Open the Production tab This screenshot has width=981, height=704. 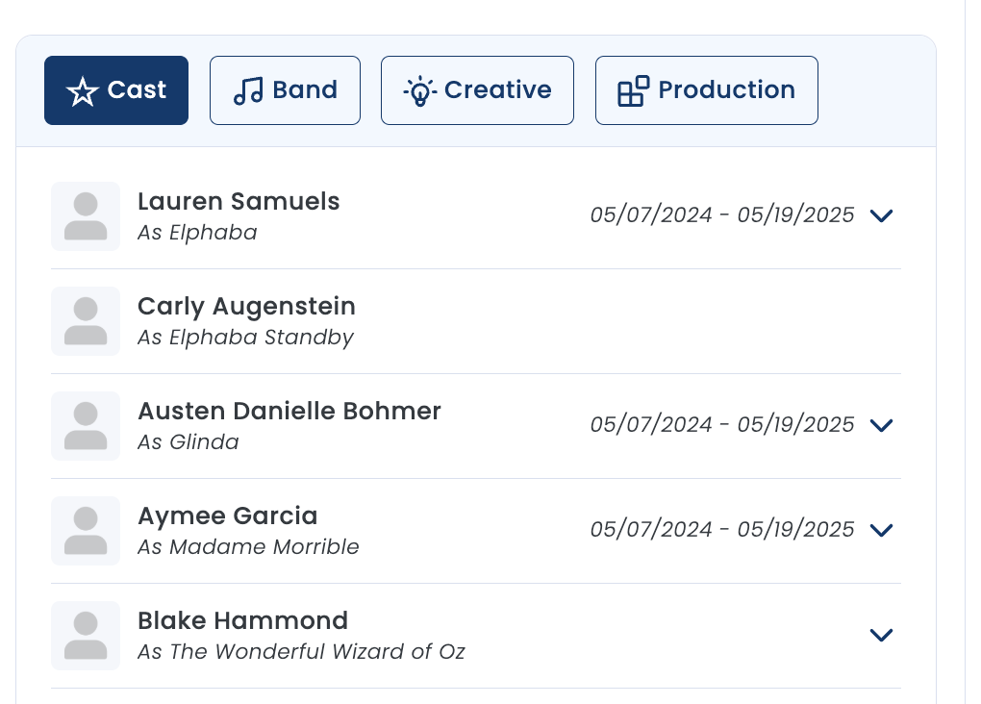(707, 90)
